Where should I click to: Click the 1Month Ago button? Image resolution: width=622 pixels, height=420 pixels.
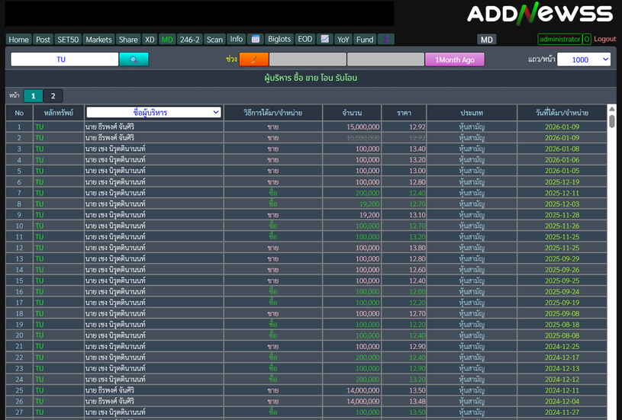pos(455,59)
